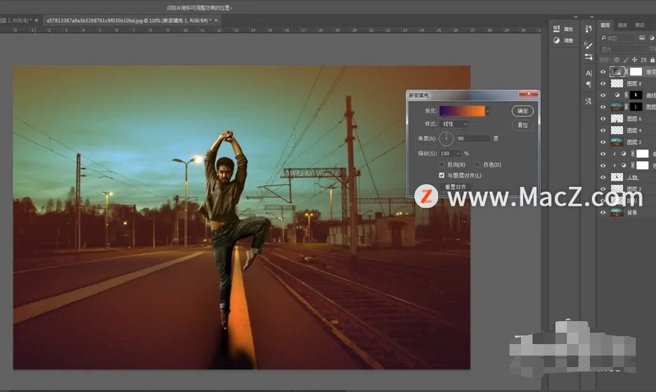This screenshot has height=392, width=656.
Task: Lock position move-arrows icon
Action: [634, 60]
